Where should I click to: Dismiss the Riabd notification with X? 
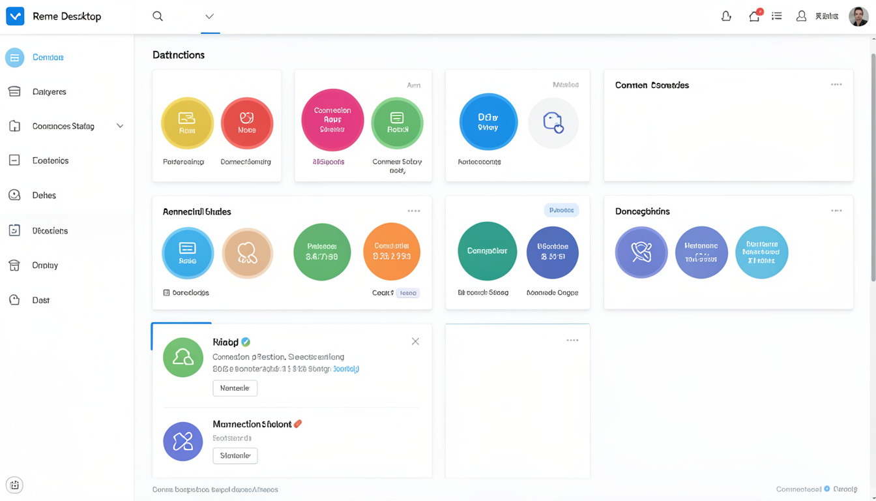[x=415, y=342]
